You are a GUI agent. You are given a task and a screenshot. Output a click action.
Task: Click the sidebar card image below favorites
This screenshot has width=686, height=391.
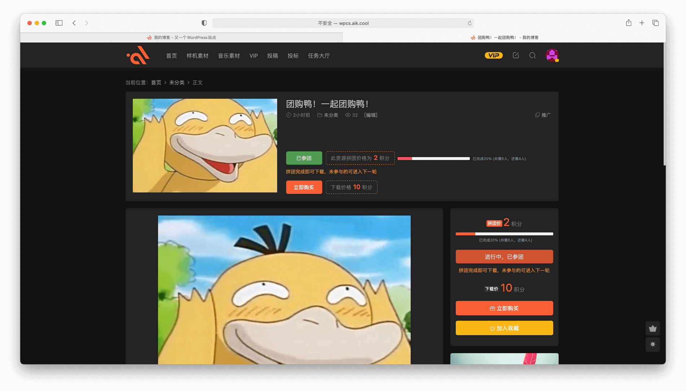[x=504, y=359]
